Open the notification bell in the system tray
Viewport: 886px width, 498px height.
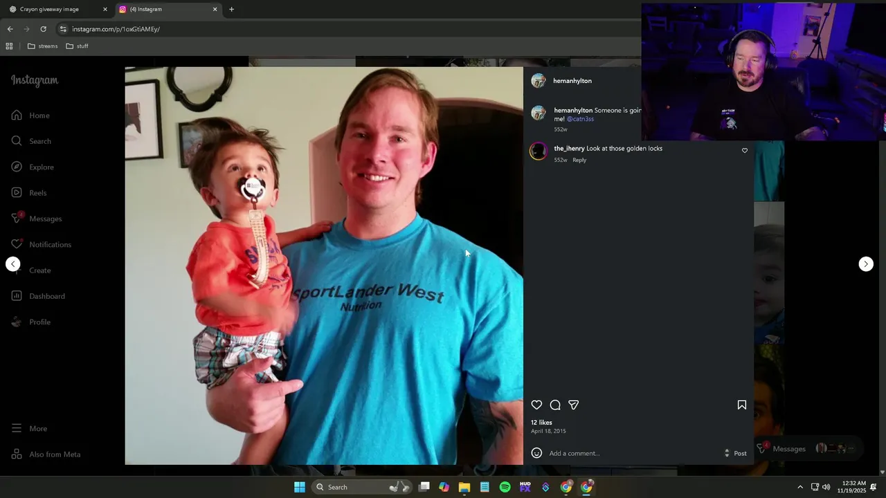(x=874, y=487)
